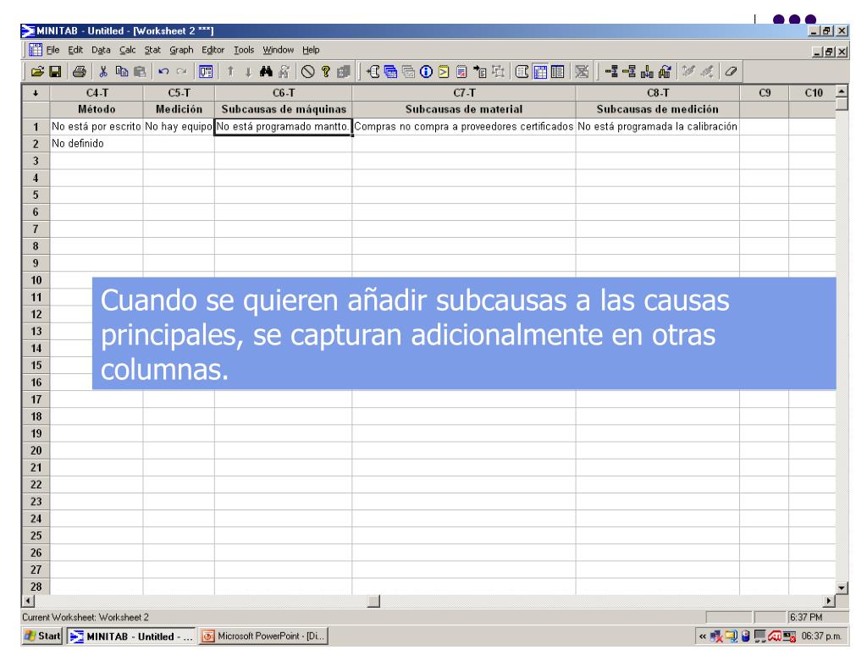Click the yellow question mark Help icon
867x650 pixels.
click(x=326, y=71)
